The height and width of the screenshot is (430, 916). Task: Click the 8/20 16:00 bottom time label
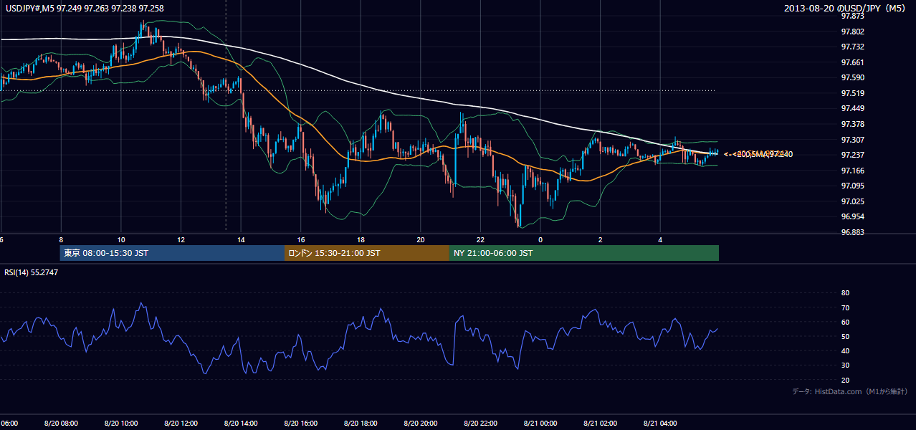click(301, 423)
